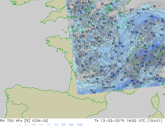Click the 'RH 700 hPa [%]' title text
Viewport: 165px width, 127px height.
click(15, 121)
